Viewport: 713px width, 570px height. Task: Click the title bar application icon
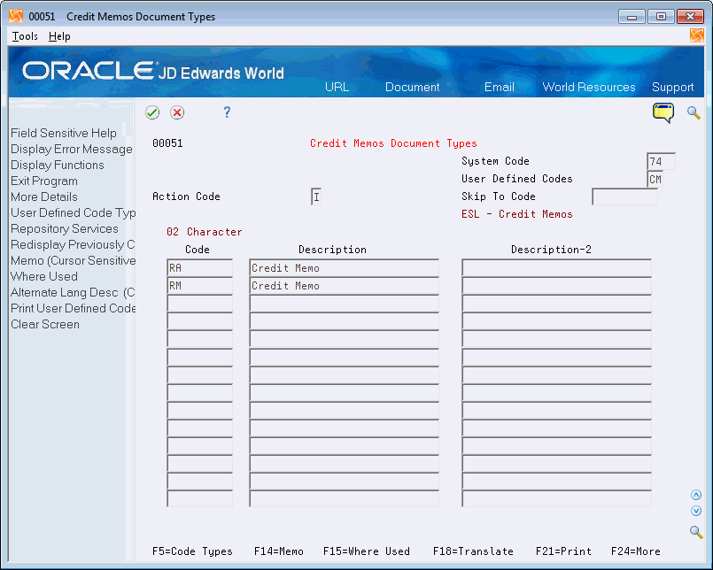[x=16, y=16]
